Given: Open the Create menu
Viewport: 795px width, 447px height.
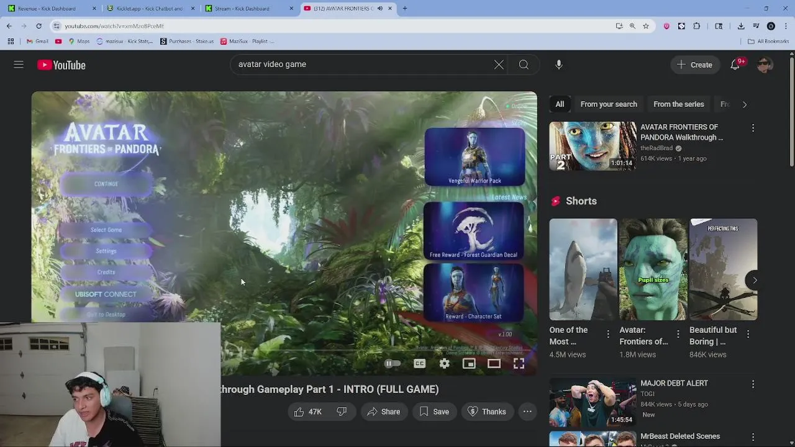Looking at the screenshot, I should pos(694,65).
